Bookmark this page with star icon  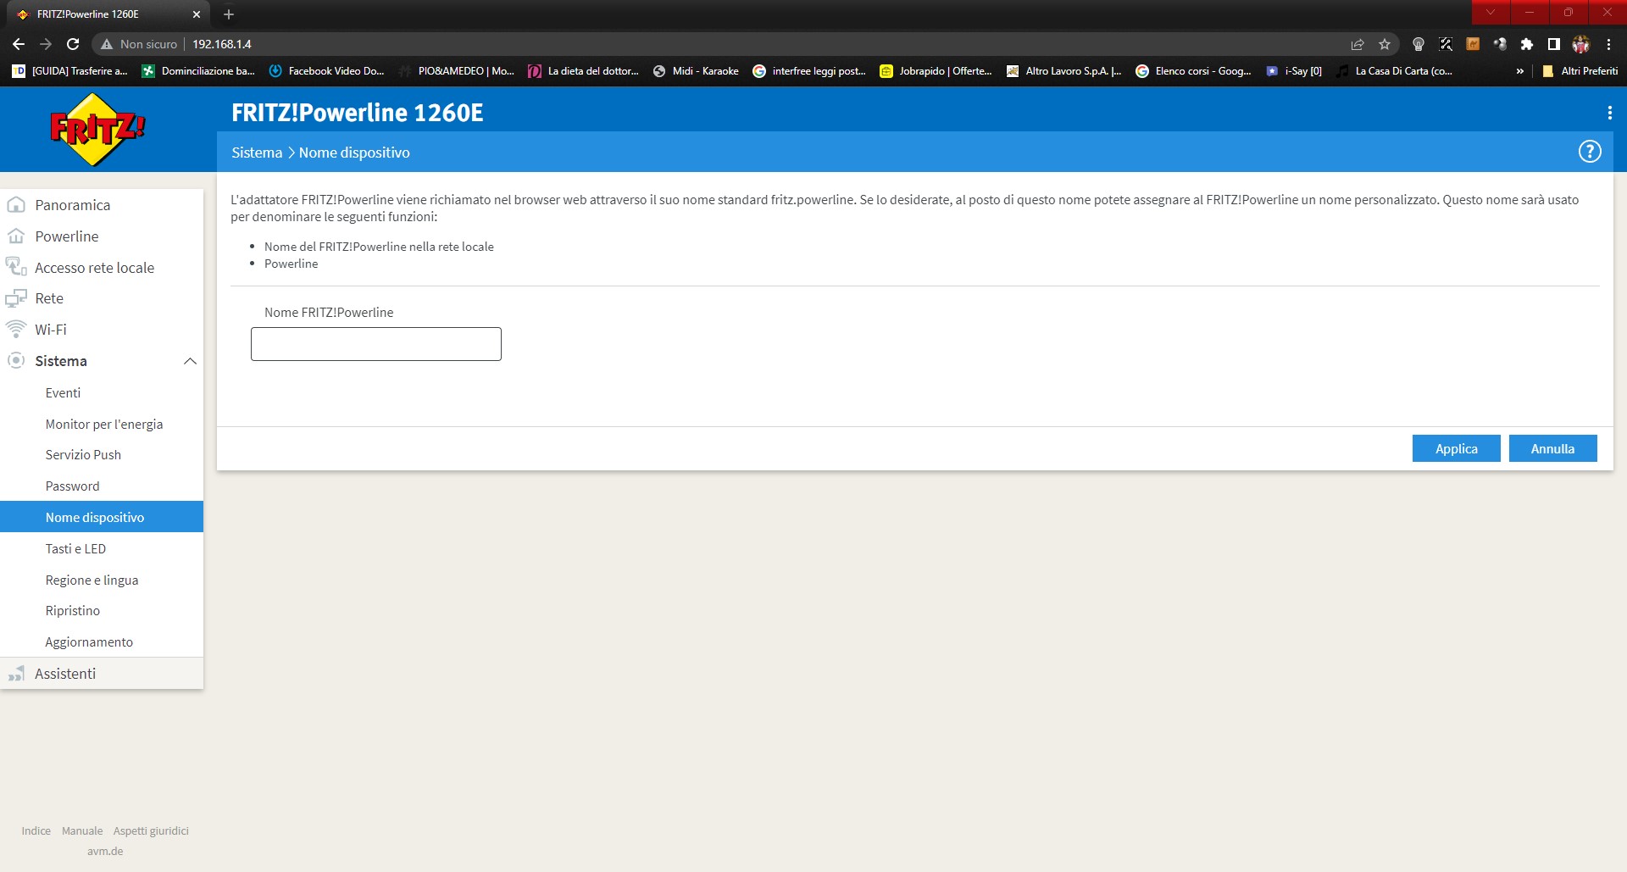[1385, 44]
